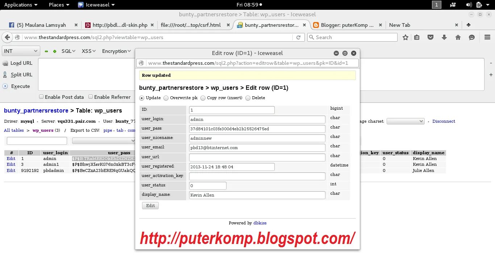
Task: Expand the SQL menu in HackBar
Action: pyautogui.click(x=68, y=51)
